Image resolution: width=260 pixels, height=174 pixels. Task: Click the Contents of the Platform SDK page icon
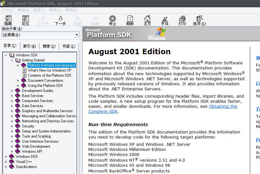pyautogui.click(x=24, y=75)
